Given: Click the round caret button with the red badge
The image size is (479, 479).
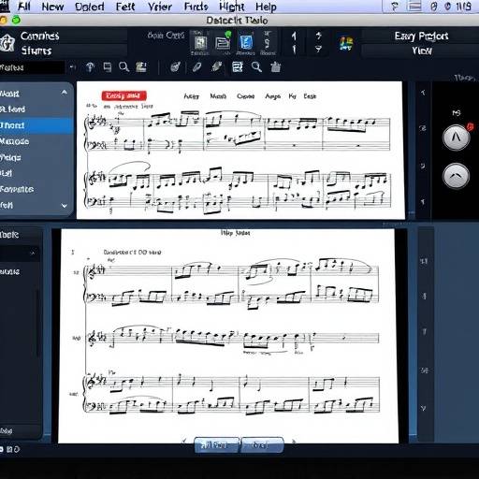Looking at the screenshot, I should [457, 138].
